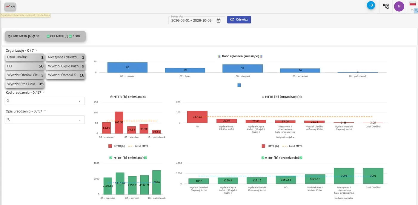Image resolution: width=418 pixels, height=205 pixels.
Task: Expand the Opis urządzenia - 0 / 57 section
Action: [25, 111]
